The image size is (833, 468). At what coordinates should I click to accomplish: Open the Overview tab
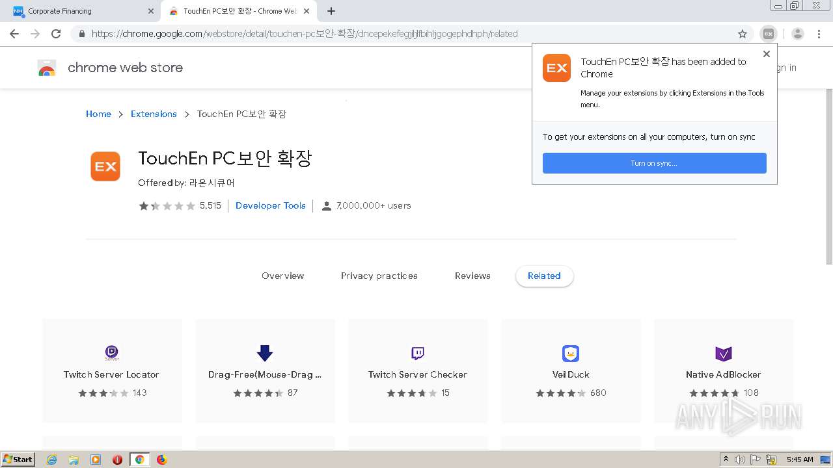(283, 276)
